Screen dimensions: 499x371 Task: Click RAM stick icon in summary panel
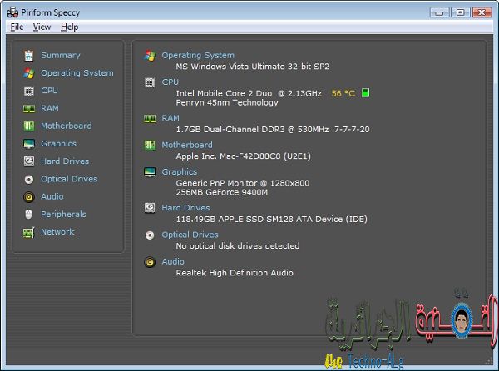[150, 119]
